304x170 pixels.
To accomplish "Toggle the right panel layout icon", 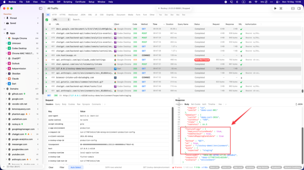I will tap(299, 8).
